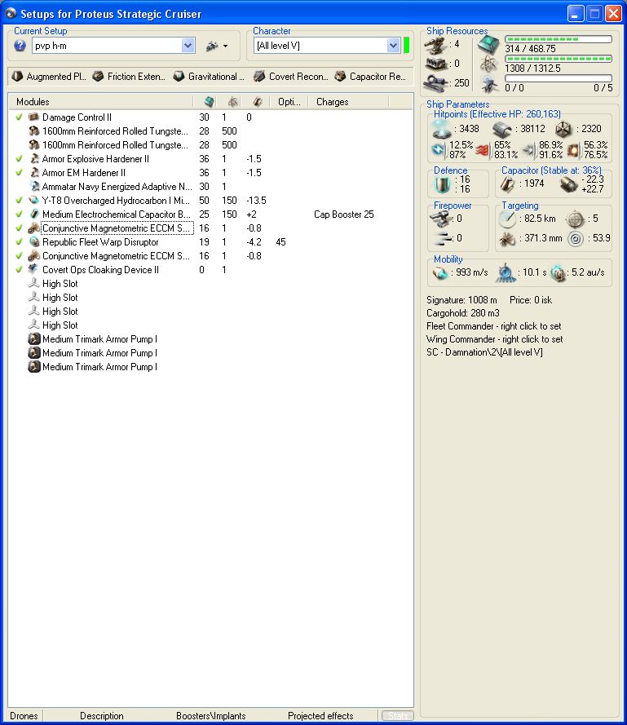Click the SC - Damnation\2\[All level V] line
This screenshot has width=627, height=725.
(x=484, y=351)
